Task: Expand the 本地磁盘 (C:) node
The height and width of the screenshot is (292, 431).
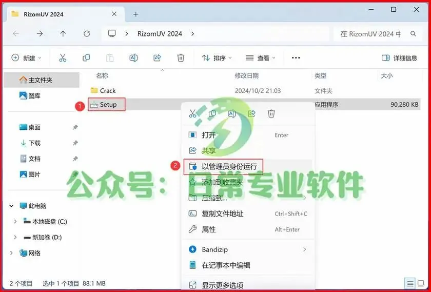Action: 15,221
